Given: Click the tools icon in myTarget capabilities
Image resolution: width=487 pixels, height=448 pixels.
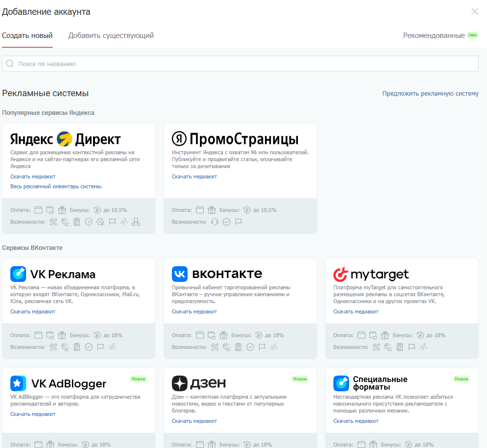Looking at the screenshot, I should [376, 347].
